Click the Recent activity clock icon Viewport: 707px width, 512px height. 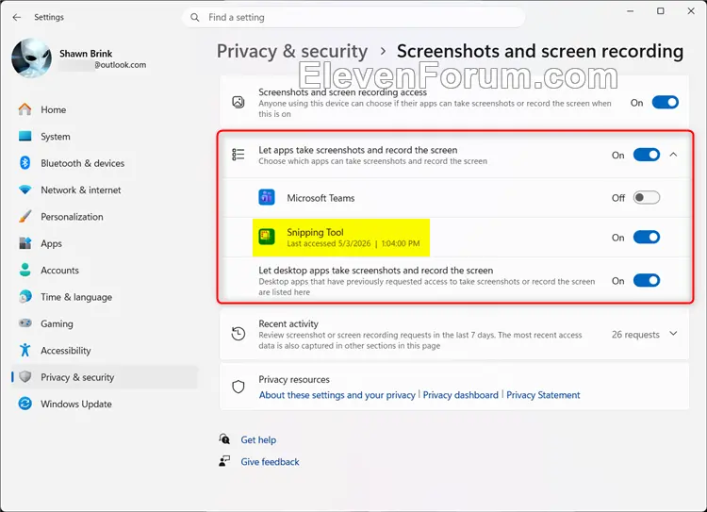click(238, 334)
